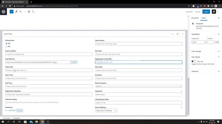Viewport: 222px width, 124px height.
Task: Click the Video URL input field
Action: (49, 70)
